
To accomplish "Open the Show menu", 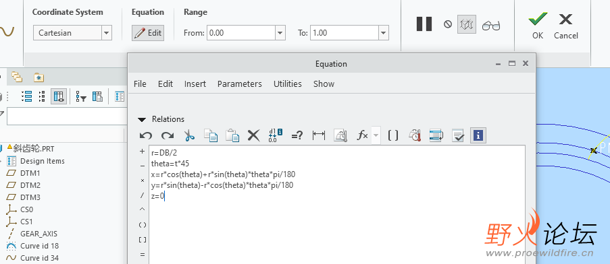I will point(324,84).
